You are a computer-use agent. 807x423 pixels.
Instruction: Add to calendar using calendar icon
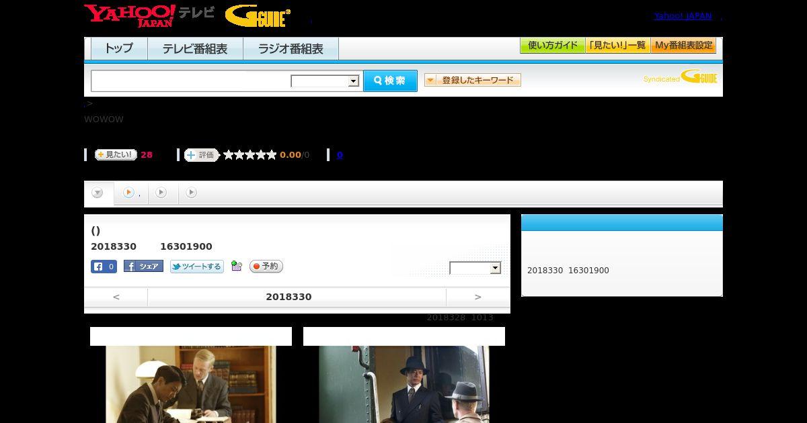pos(236,266)
